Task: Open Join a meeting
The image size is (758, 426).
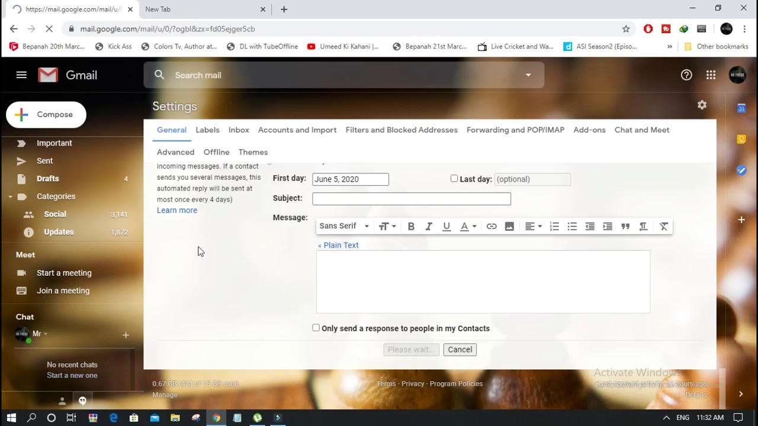Action: (x=63, y=291)
